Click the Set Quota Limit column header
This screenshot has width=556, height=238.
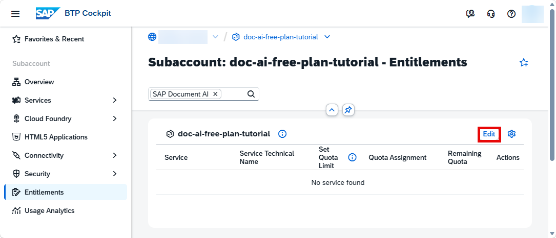(x=328, y=157)
